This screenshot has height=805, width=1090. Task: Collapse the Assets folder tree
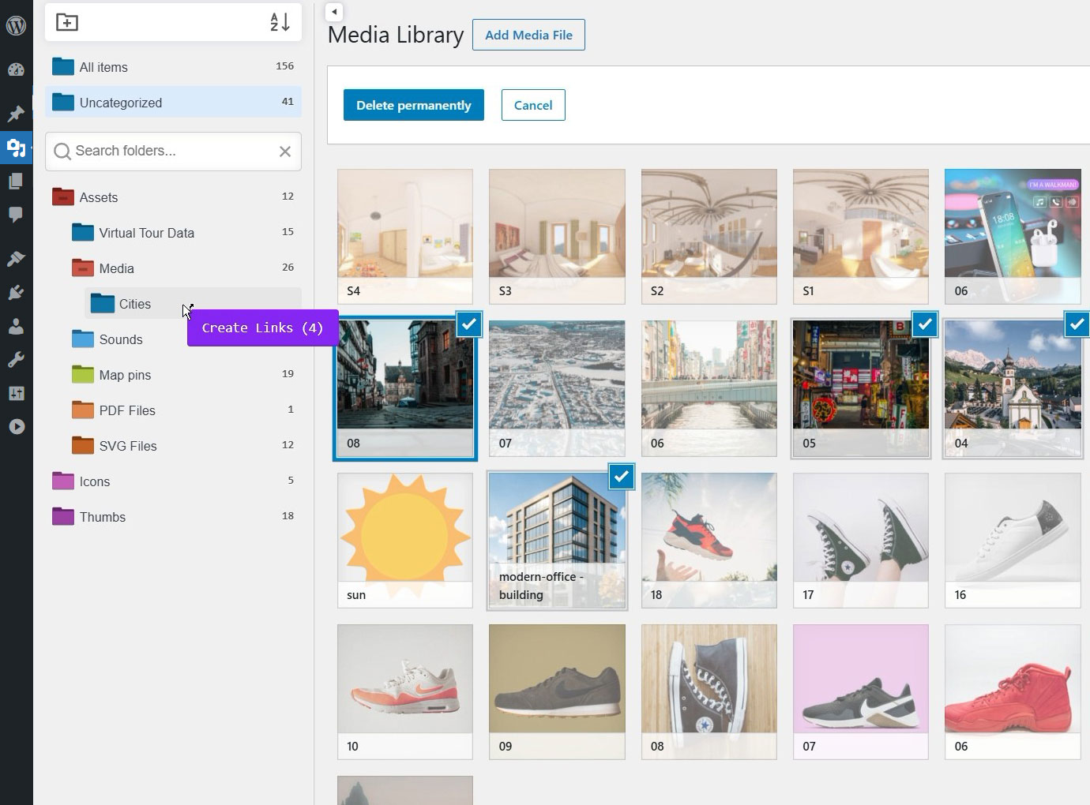63,197
